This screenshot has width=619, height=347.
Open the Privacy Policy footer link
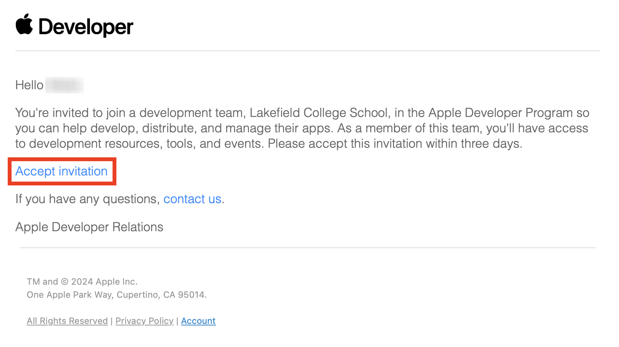[x=144, y=321]
